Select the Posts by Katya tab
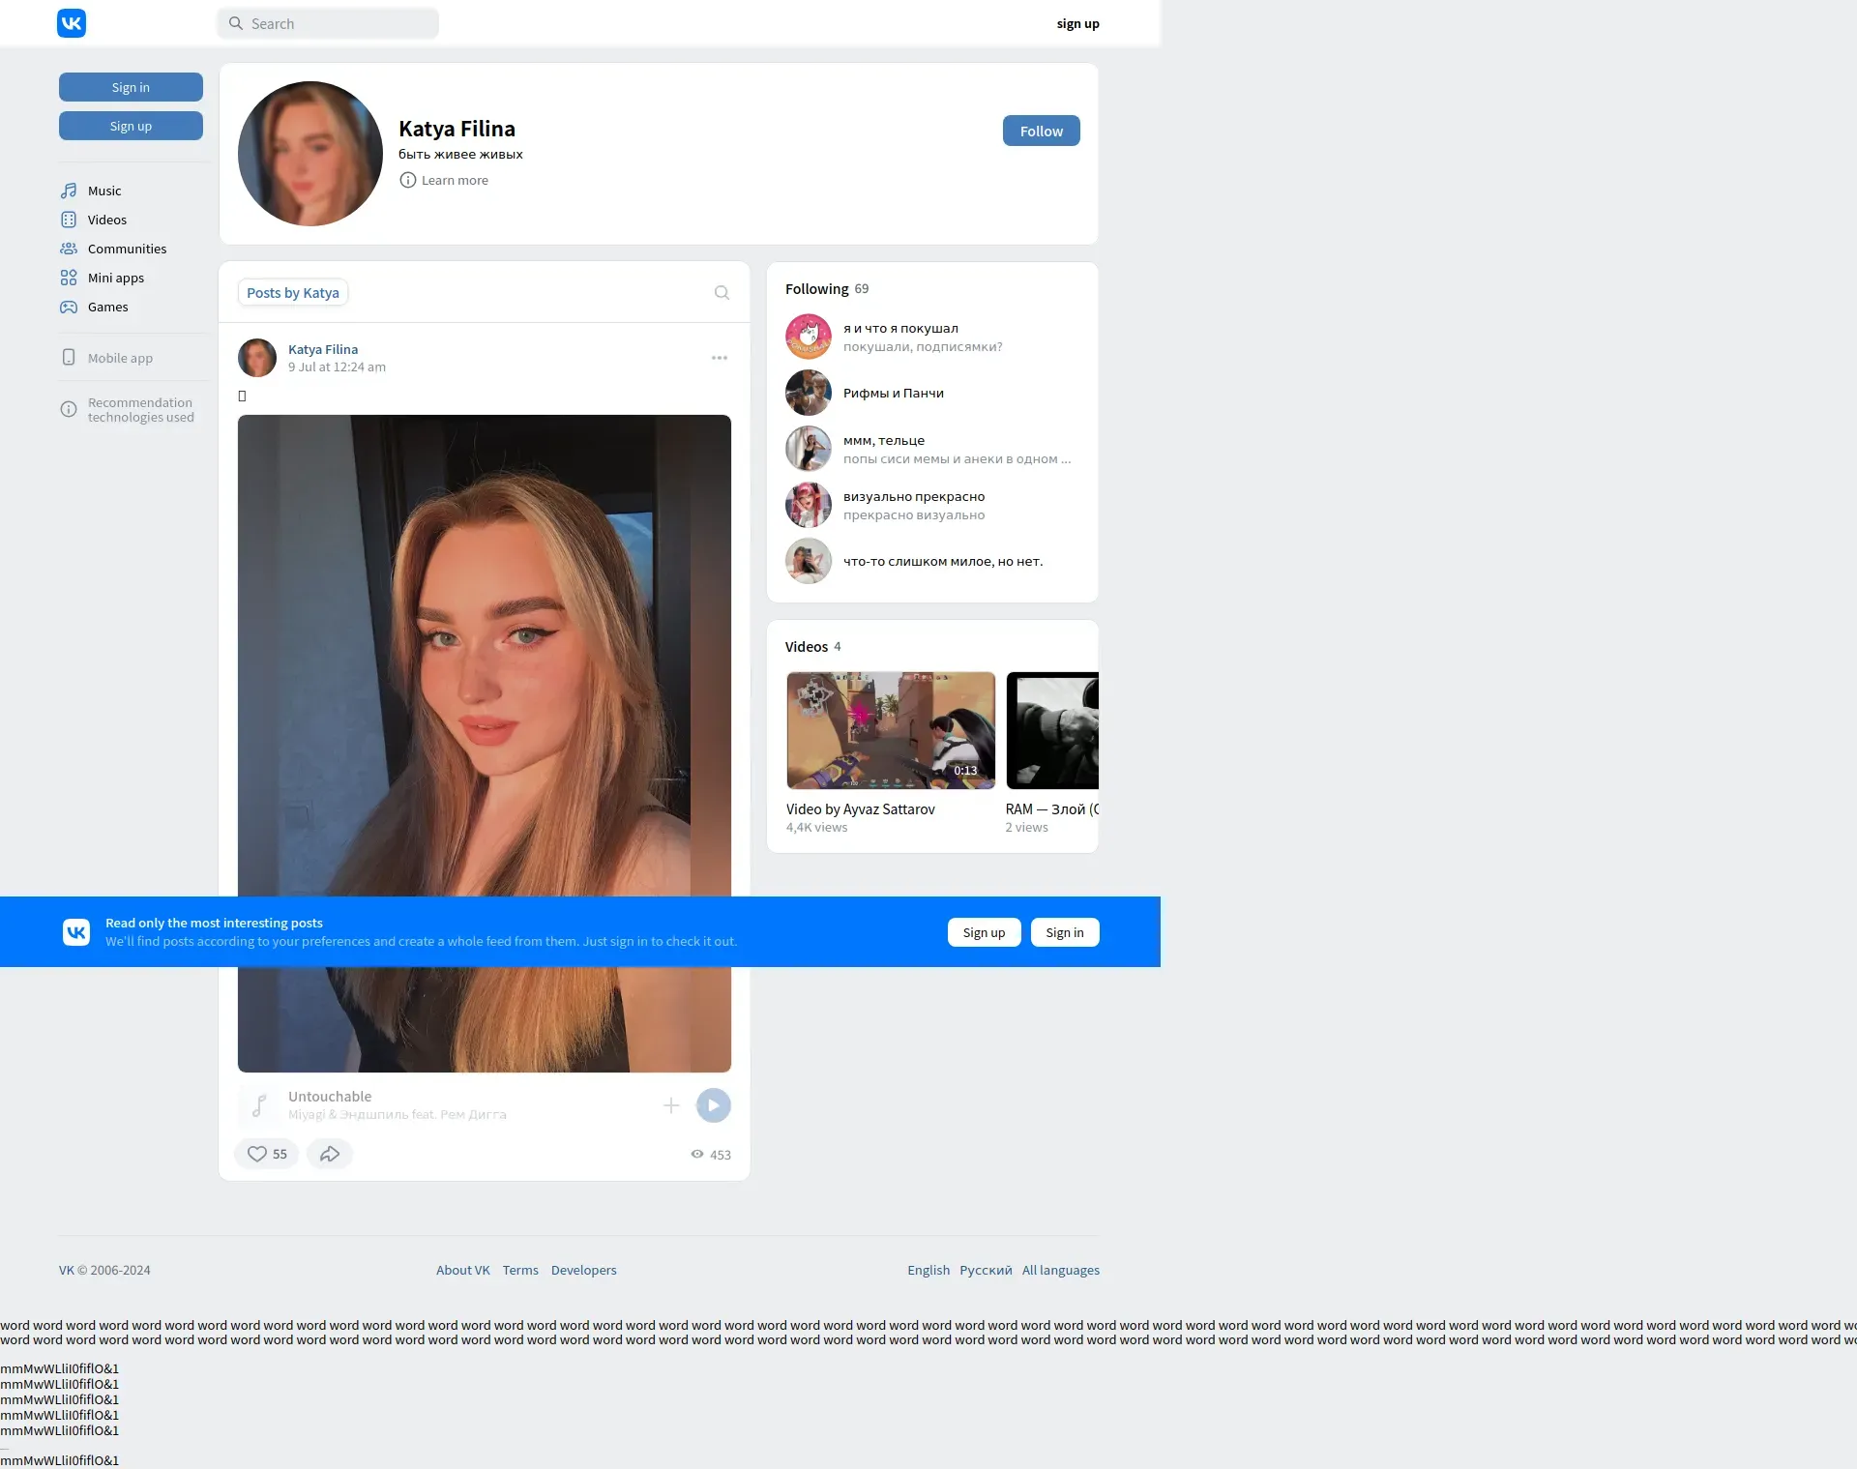Screen dimensions: 1857x1469 coord(293,292)
